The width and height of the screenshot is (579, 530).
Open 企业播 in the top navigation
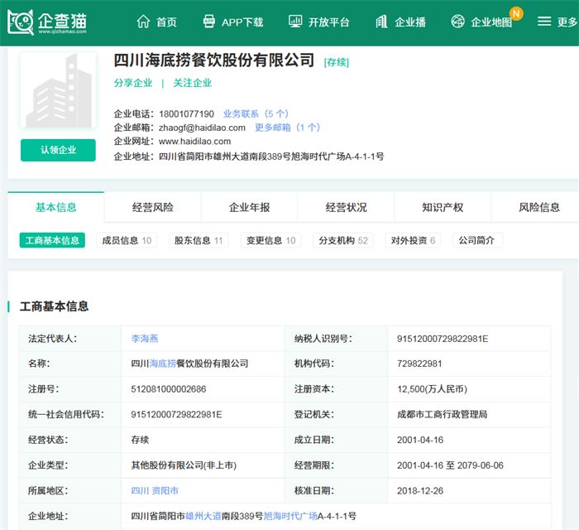coord(410,22)
